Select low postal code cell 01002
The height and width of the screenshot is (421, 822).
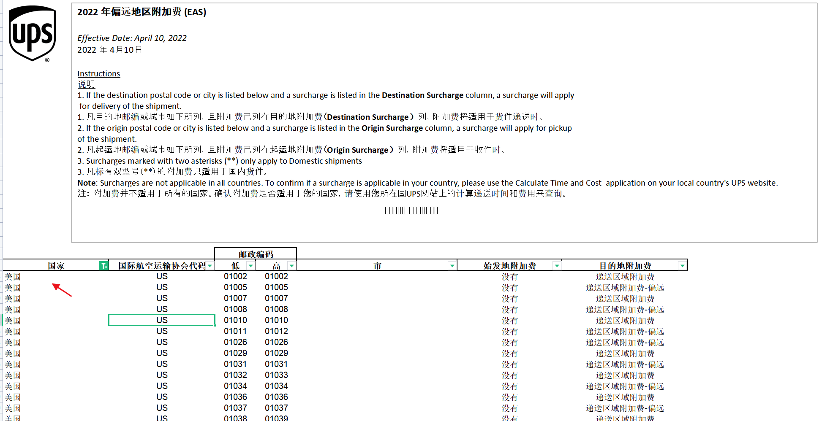point(235,276)
